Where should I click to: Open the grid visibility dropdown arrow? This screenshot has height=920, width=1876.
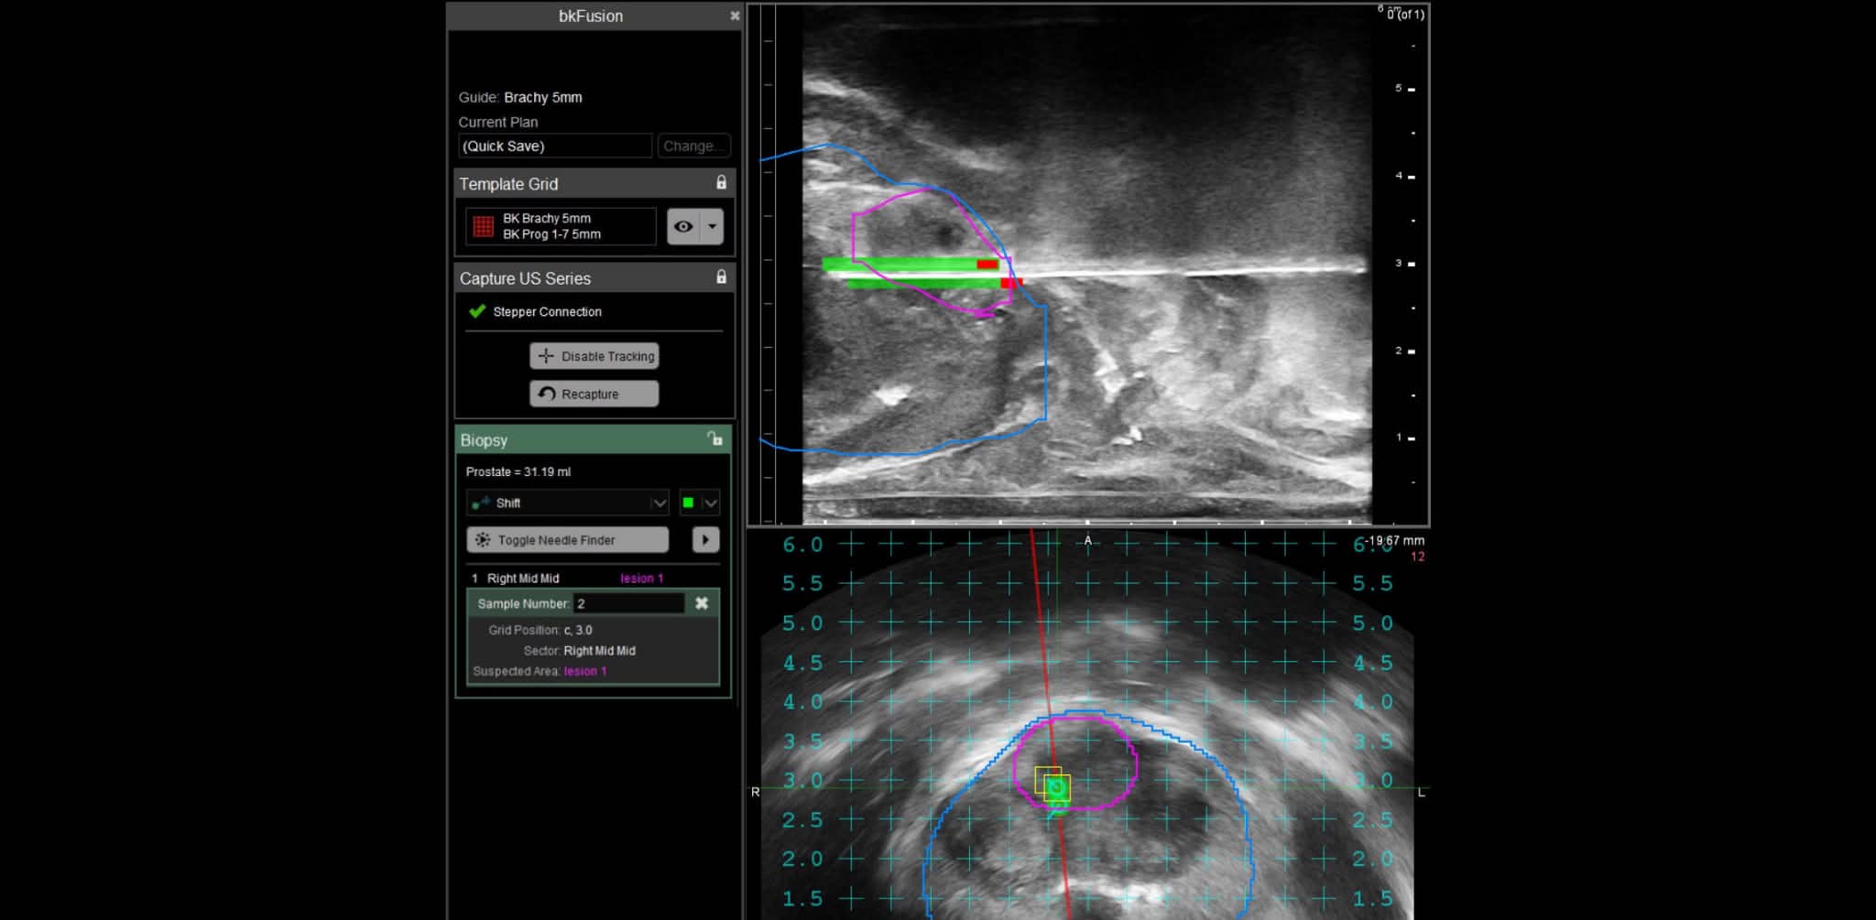tap(712, 226)
